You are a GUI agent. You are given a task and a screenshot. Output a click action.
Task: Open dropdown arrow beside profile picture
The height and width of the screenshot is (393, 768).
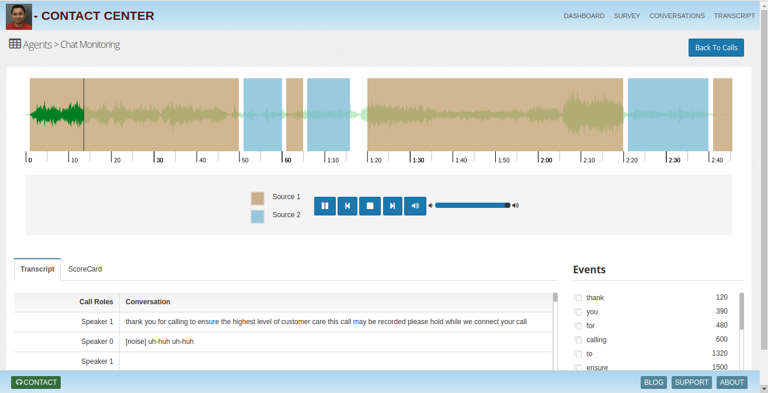(36, 17)
